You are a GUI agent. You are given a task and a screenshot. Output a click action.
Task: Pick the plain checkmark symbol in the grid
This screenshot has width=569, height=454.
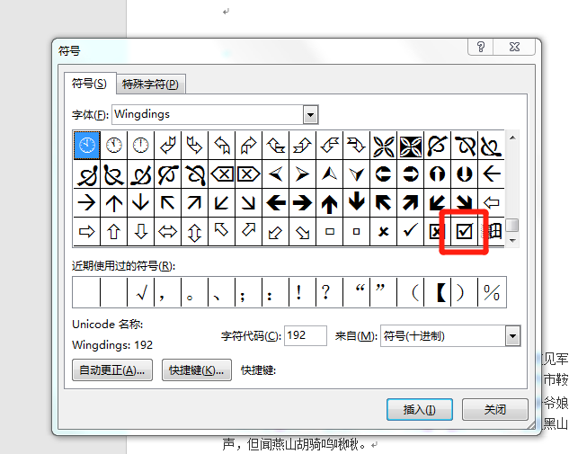click(411, 232)
